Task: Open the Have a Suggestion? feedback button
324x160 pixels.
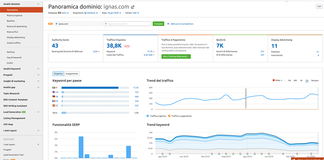Action: 308,159
